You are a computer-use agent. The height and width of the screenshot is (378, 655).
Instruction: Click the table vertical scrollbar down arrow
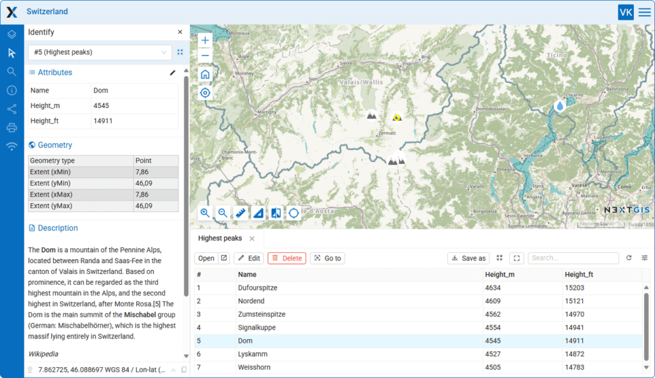tap(646, 368)
